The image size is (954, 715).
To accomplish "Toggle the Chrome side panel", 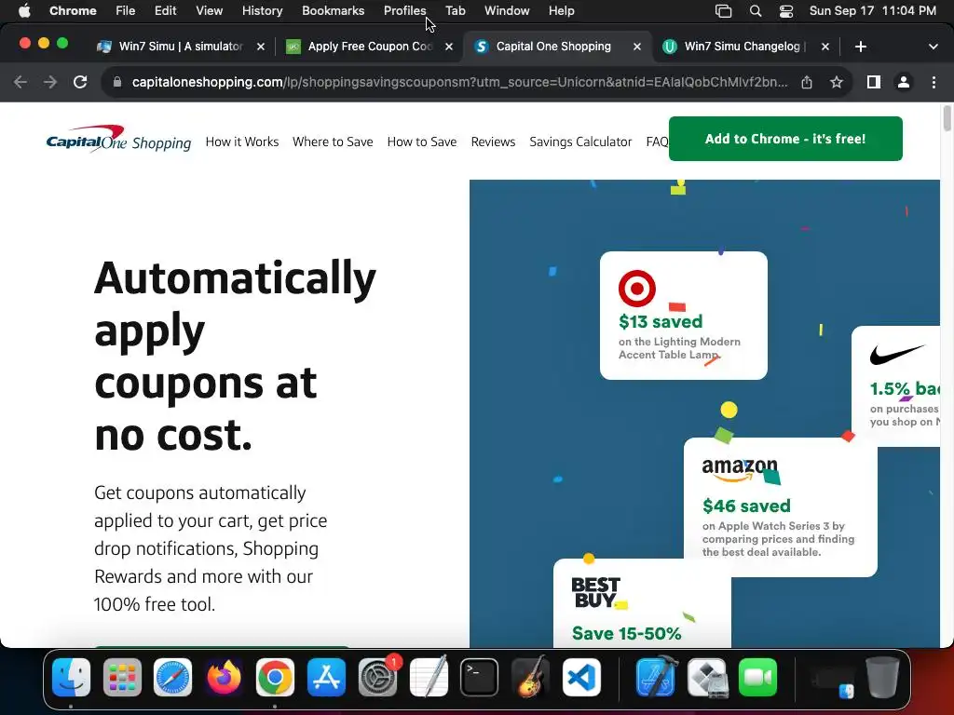I will [x=874, y=82].
